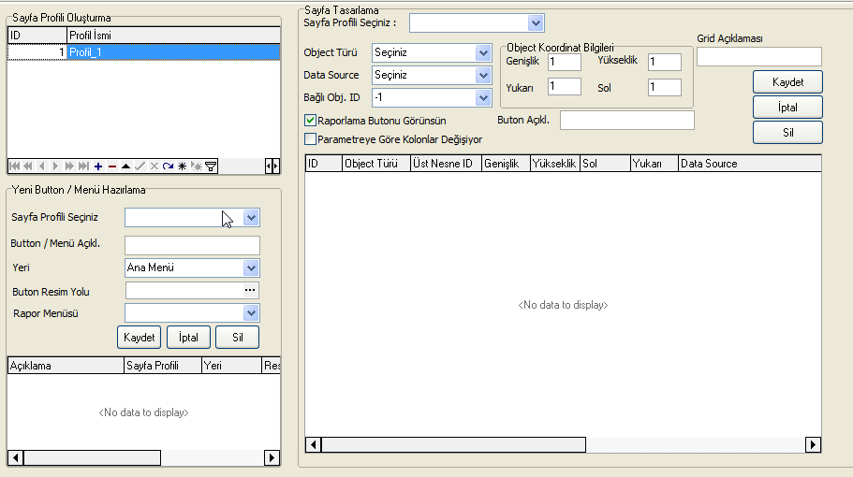Viewport: 853px width, 477px height.
Task: Jump to last record in profile navigator
Action: tap(84, 166)
